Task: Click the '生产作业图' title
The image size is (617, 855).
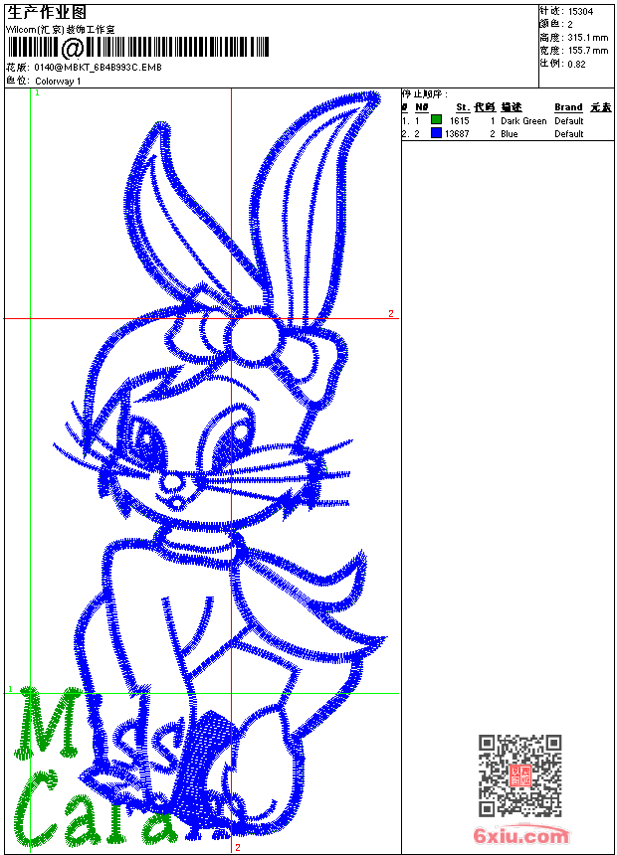Action: (47, 13)
